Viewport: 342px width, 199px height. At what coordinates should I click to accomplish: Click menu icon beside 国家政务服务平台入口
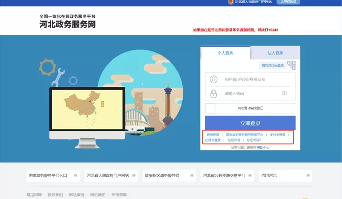coord(75,176)
